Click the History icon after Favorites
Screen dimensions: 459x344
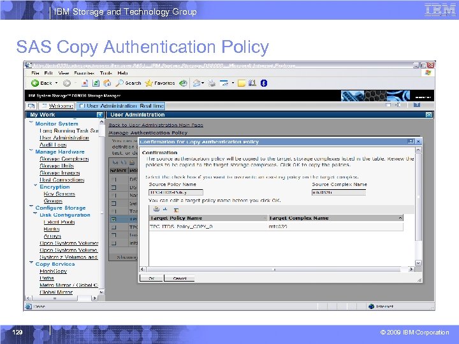pos(183,83)
